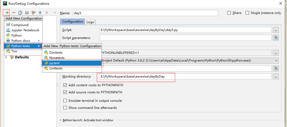Enable Single instance only checkbox
Screen dimensions: 287x127
tap(247, 13)
